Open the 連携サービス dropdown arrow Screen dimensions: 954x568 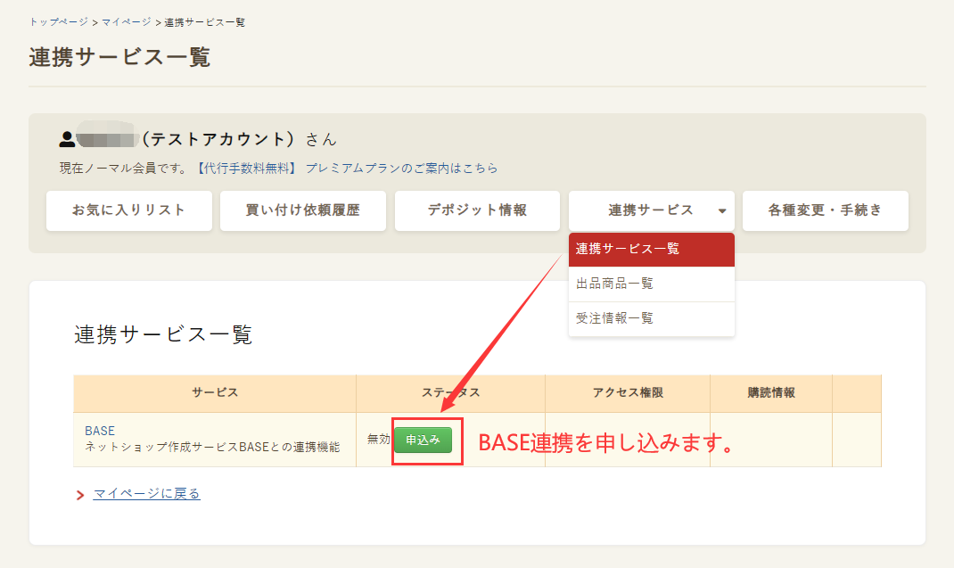(x=722, y=210)
